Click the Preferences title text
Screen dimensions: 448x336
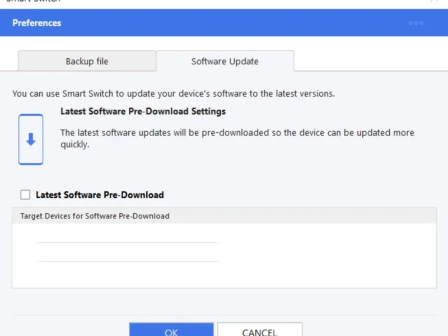click(x=37, y=23)
